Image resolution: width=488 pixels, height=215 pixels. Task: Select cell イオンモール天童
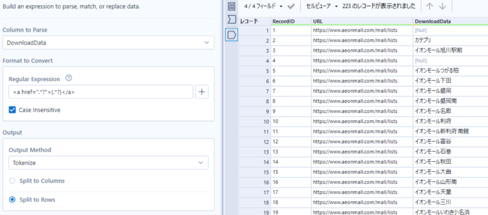point(450,192)
